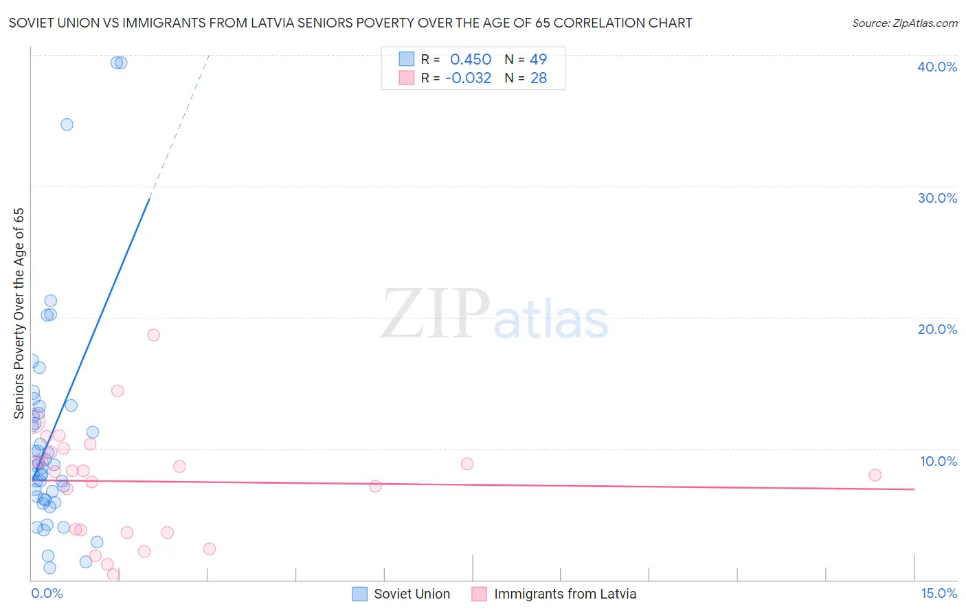Click the pink R = -0.032 stats swatch

click(407, 78)
